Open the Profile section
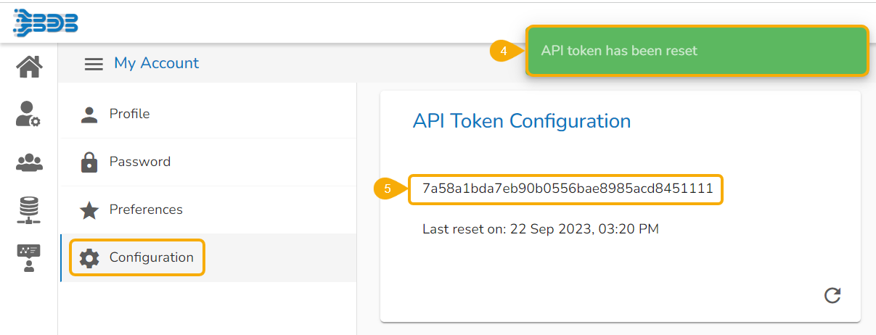Image resolution: width=876 pixels, height=335 pixels. (129, 114)
